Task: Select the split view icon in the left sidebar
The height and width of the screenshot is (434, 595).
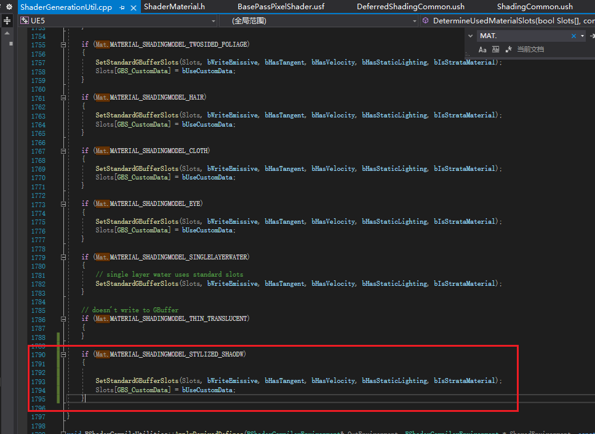Action: click(7, 20)
